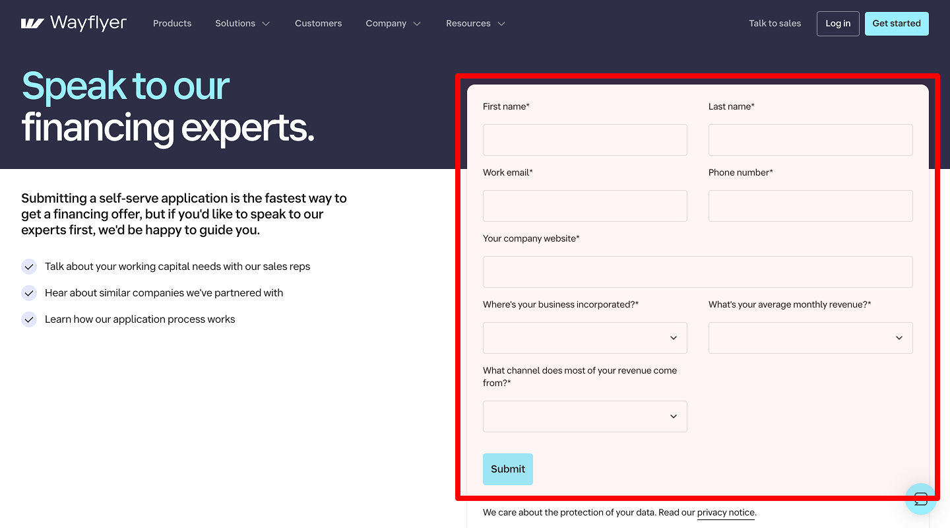Click checkmark next to "Hear about similar companies"

29,292
